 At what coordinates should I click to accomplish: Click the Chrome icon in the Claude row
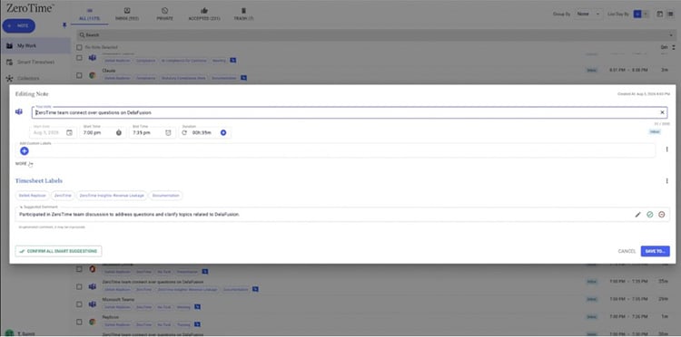coord(92,75)
